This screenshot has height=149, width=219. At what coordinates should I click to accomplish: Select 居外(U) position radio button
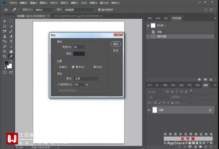(91, 67)
